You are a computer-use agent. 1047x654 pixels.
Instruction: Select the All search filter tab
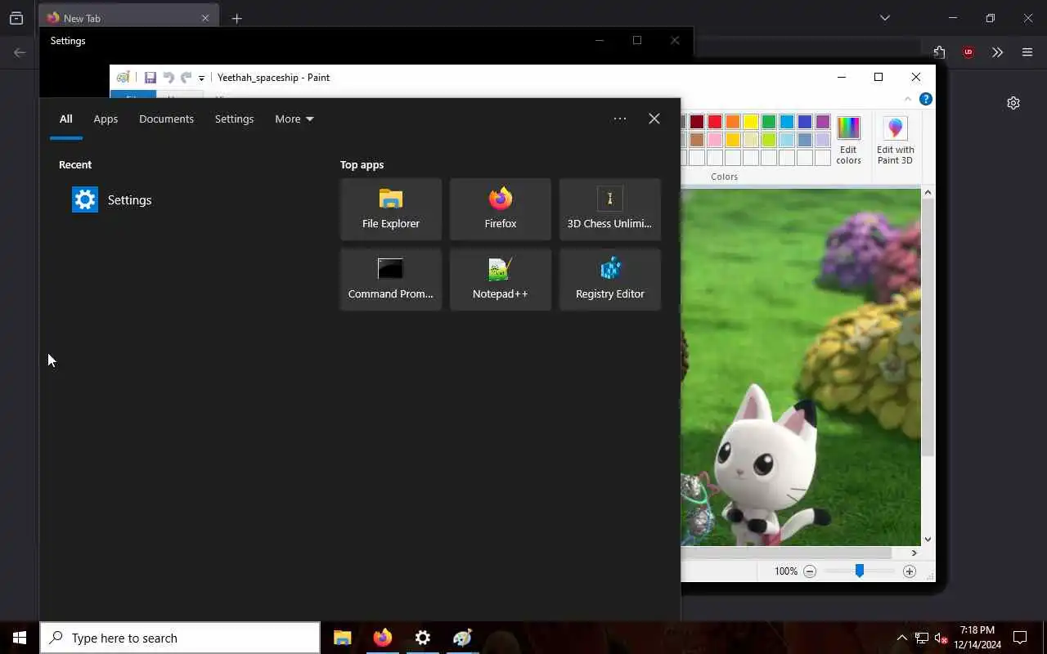65,119
